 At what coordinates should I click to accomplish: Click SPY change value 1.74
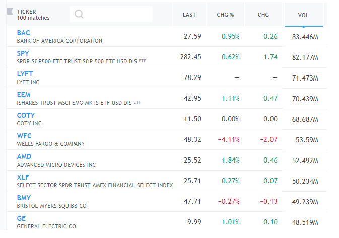(x=270, y=57)
